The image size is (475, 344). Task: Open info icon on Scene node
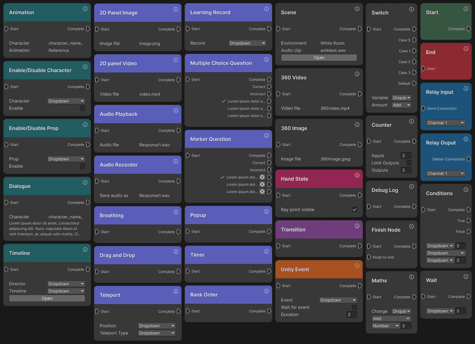pos(357,9)
